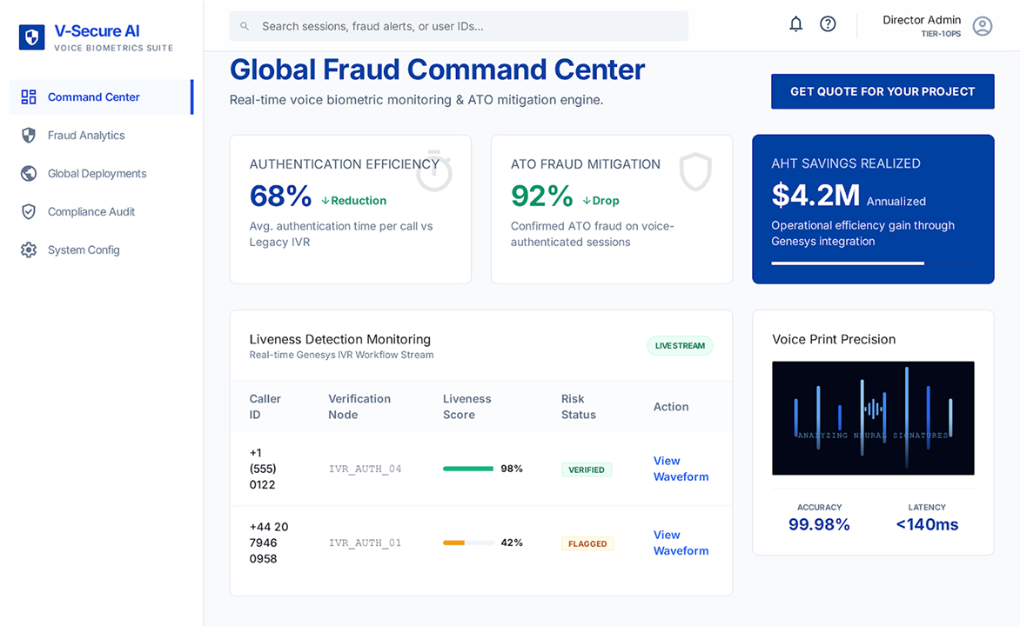Focus the search sessions input field
This screenshot has width=1020, height=626.
[x=459, y=27]
